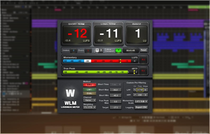The height and width of the screenshot is (134, 210).
Task: Click the Short Term -12 LUFS display
Action: 77,34
